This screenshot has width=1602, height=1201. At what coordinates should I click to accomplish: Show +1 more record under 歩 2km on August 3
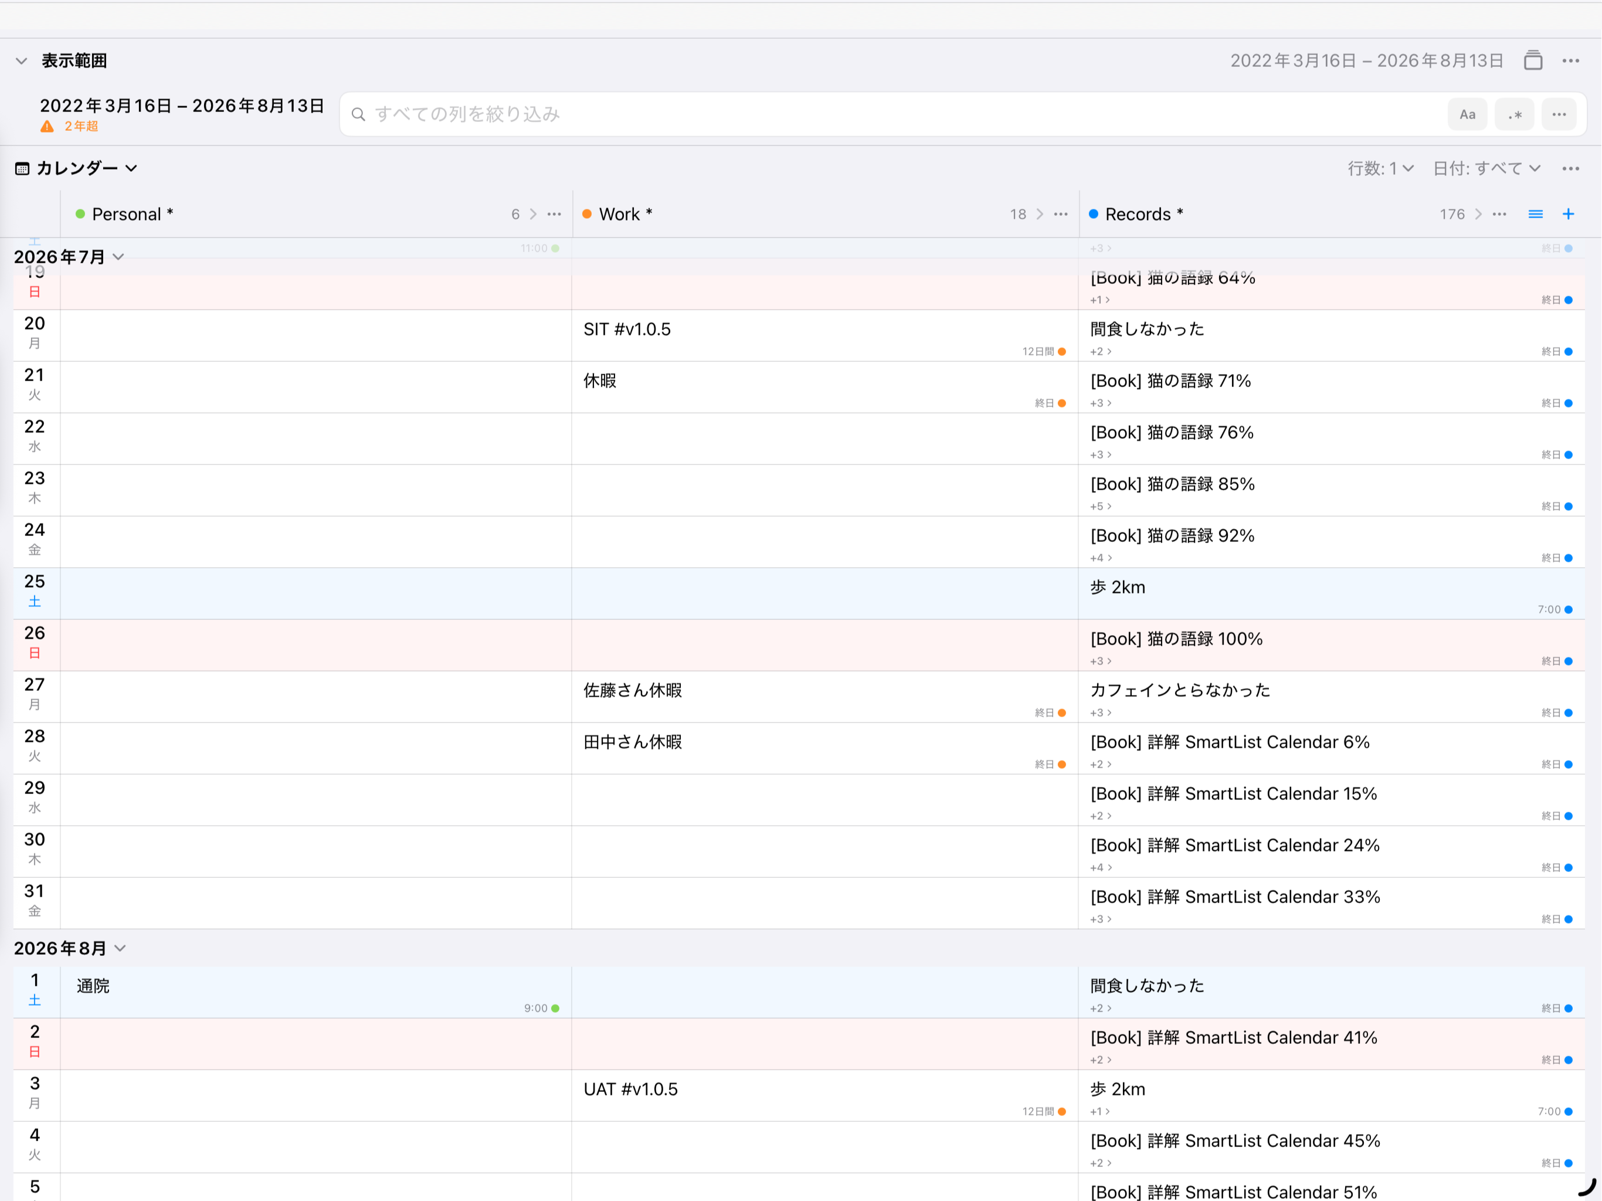pos(1099,1112)
